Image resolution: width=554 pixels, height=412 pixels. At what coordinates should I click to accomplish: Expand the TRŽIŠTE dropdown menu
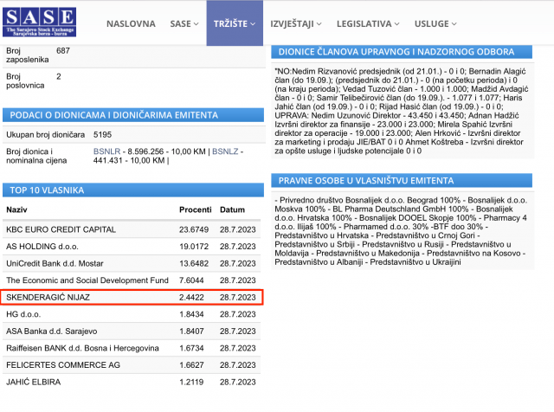coord(235,23)
